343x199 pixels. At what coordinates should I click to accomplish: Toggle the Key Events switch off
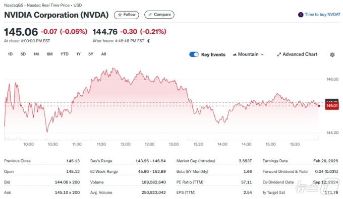(x=194, y=54)
